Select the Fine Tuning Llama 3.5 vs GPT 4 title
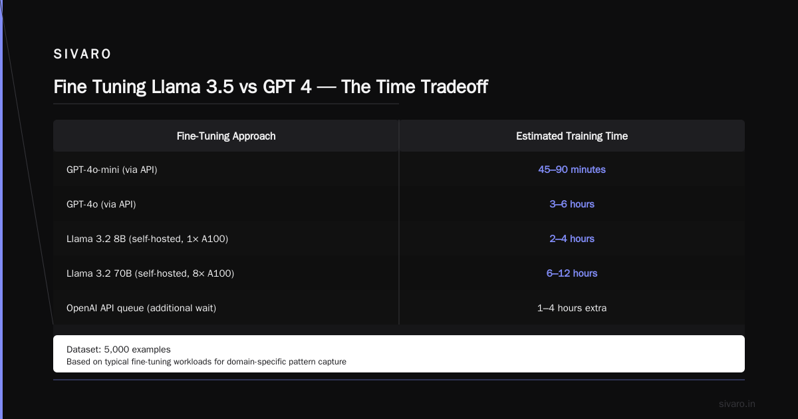Image resolution: width=798 pixels, height=419 pixels. (x=271, y=87)
